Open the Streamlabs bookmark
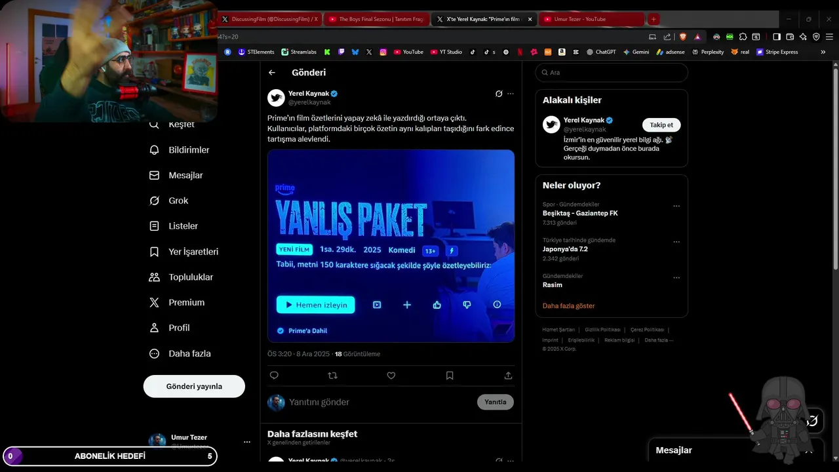The width and height of the screenshot is (839, 472). (299, 52)
